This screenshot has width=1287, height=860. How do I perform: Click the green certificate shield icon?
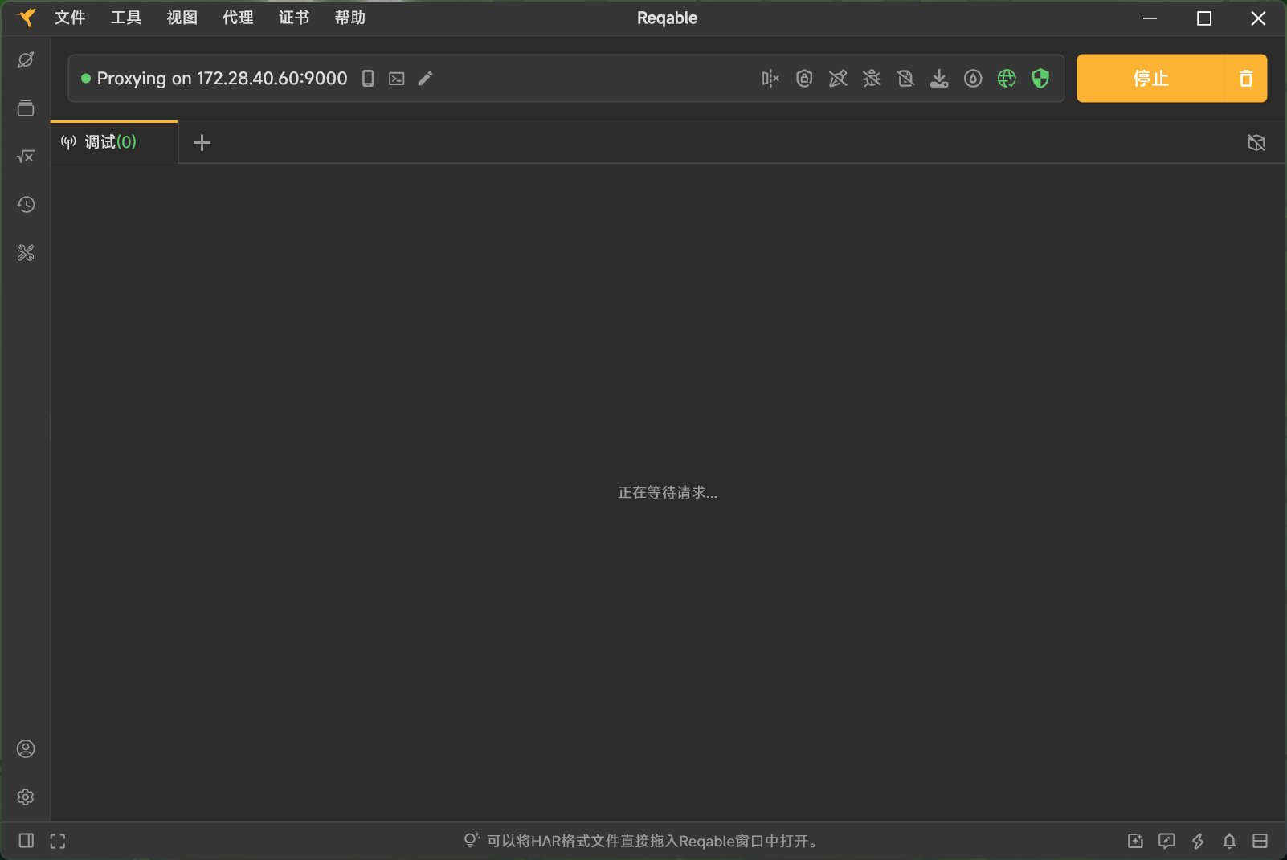(x=1040, y=78)
